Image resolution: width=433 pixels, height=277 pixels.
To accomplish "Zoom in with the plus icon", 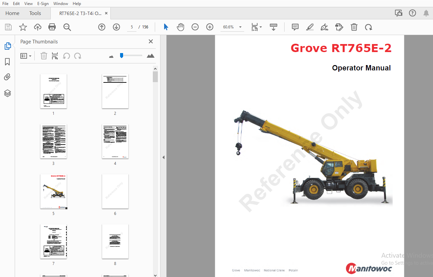I will (x=210, y=27).
